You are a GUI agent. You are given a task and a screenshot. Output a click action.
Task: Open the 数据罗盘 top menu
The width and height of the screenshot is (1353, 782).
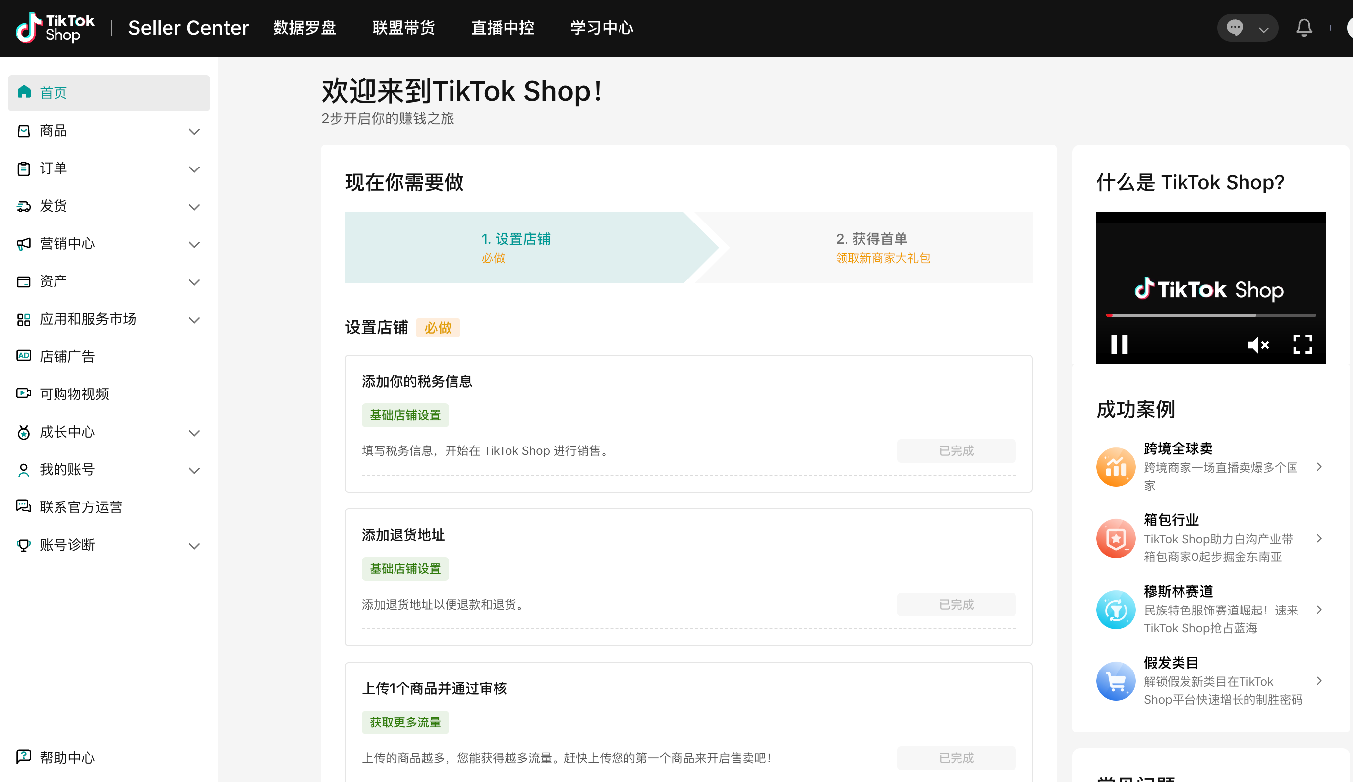coord(304,28)
